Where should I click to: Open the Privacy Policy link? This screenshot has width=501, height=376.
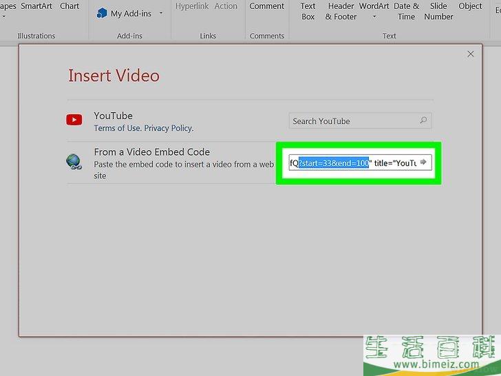[x=169, y=128]
